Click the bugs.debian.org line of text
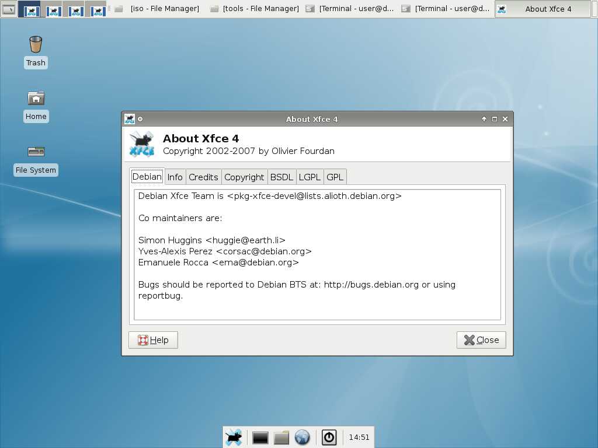Screen dimensions: 598x448 coord(297,285)
